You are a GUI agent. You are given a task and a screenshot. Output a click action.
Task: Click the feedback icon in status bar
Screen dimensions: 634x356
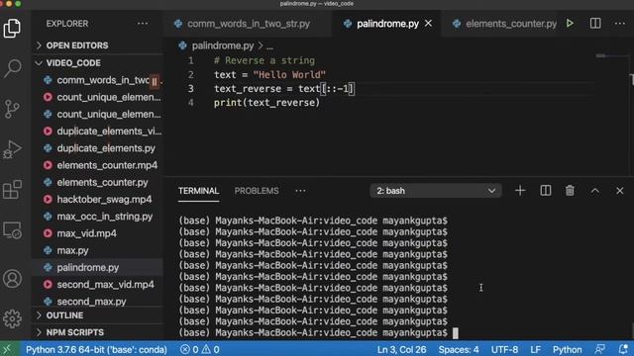click(600, 349)
